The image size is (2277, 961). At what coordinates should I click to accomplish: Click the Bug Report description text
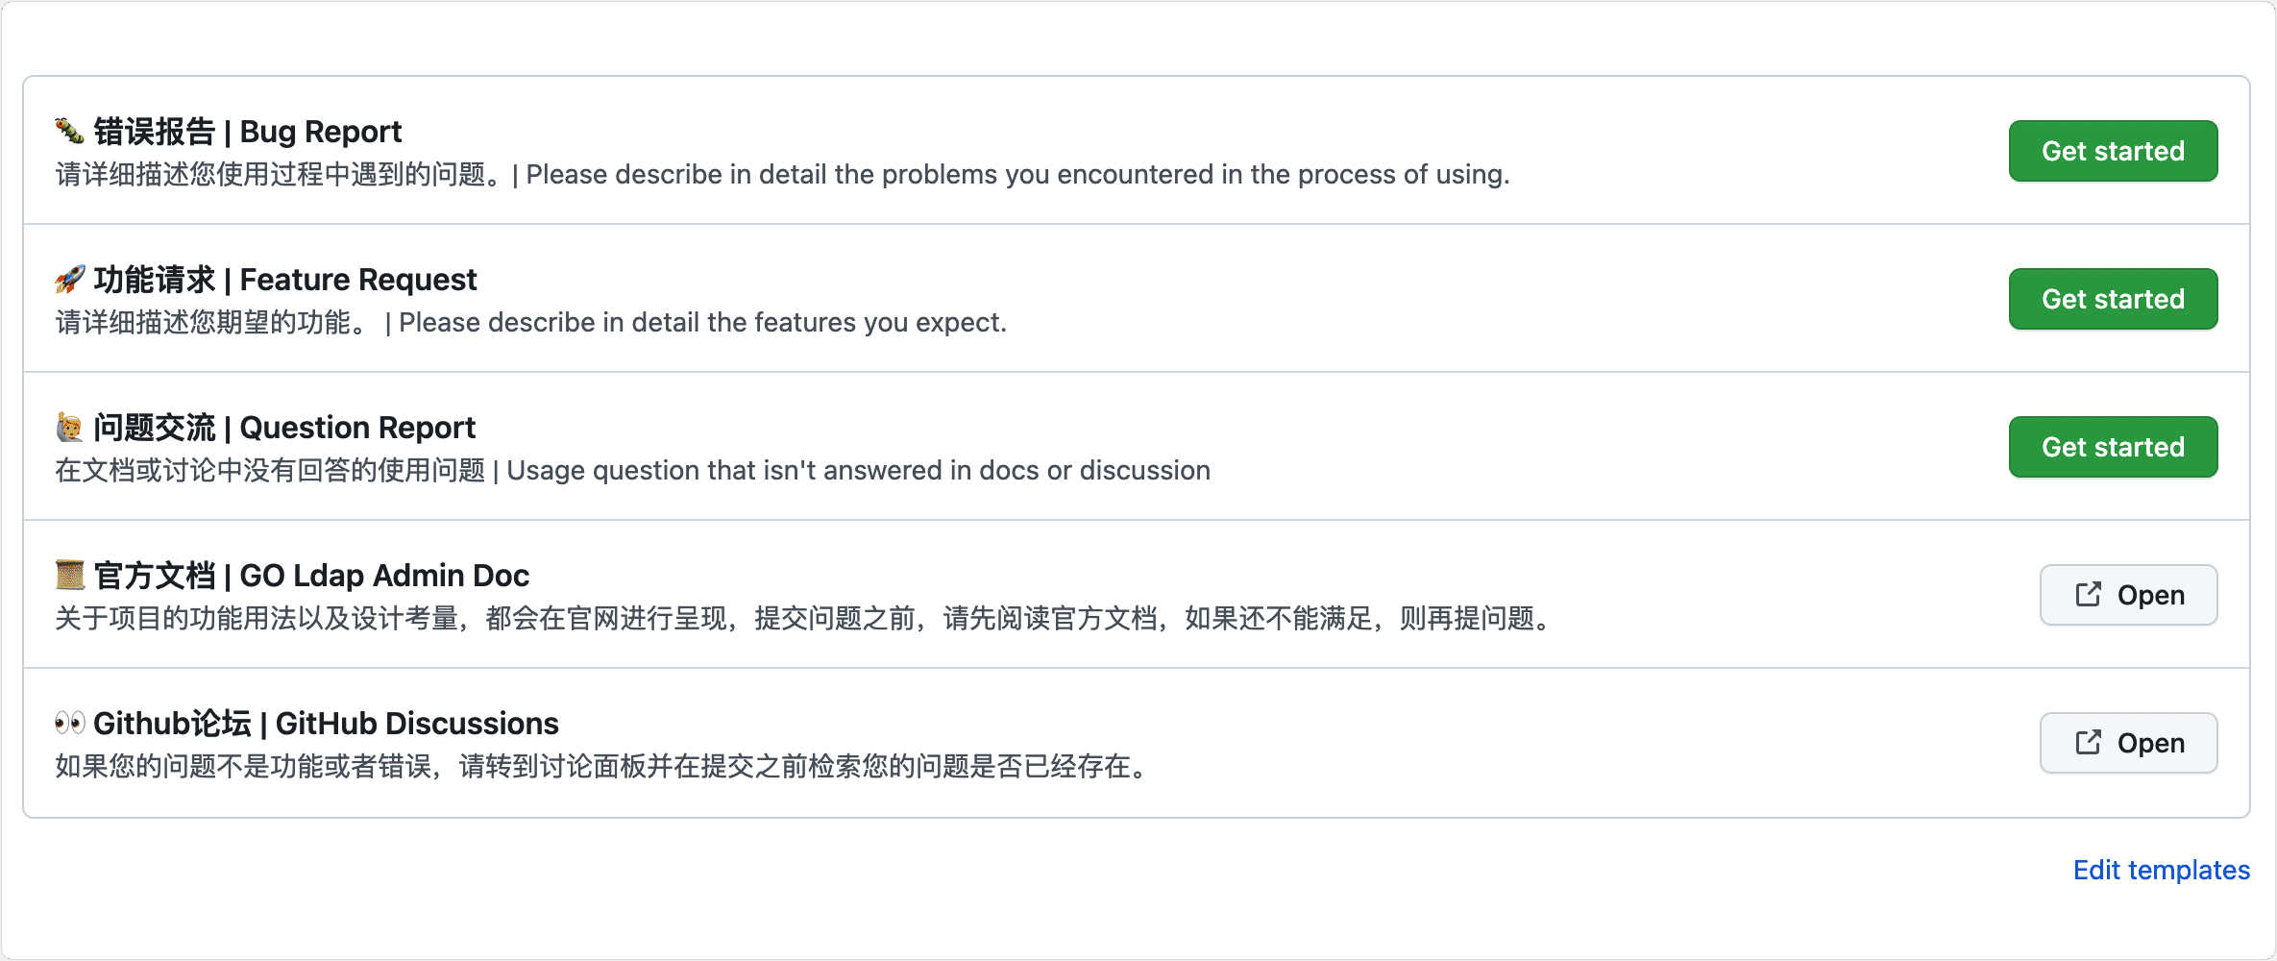point(782,175)
